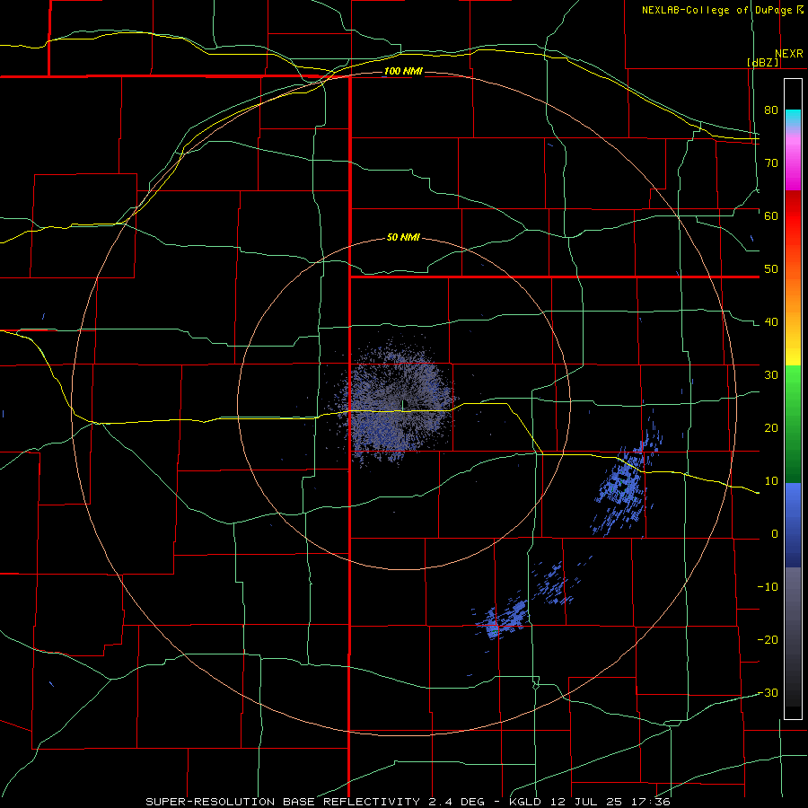The height and width of the screenshot is (808, 808).
Task: Click the -10 dBZ scale value
Action: click(768, 587)
